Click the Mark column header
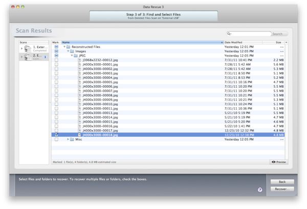Viewport: 307px width, 209px height. 56,42
